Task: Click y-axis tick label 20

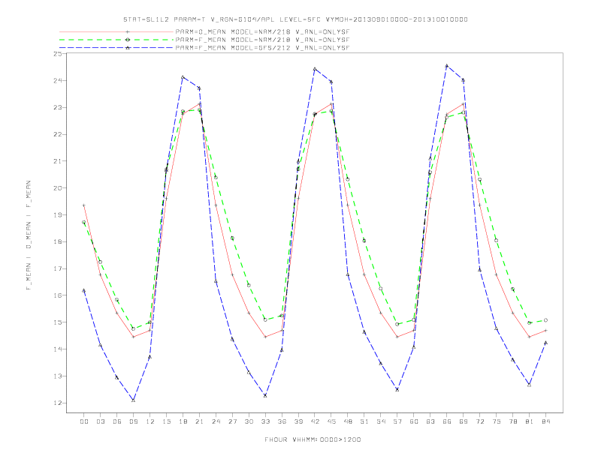Action: click(58, 188)
